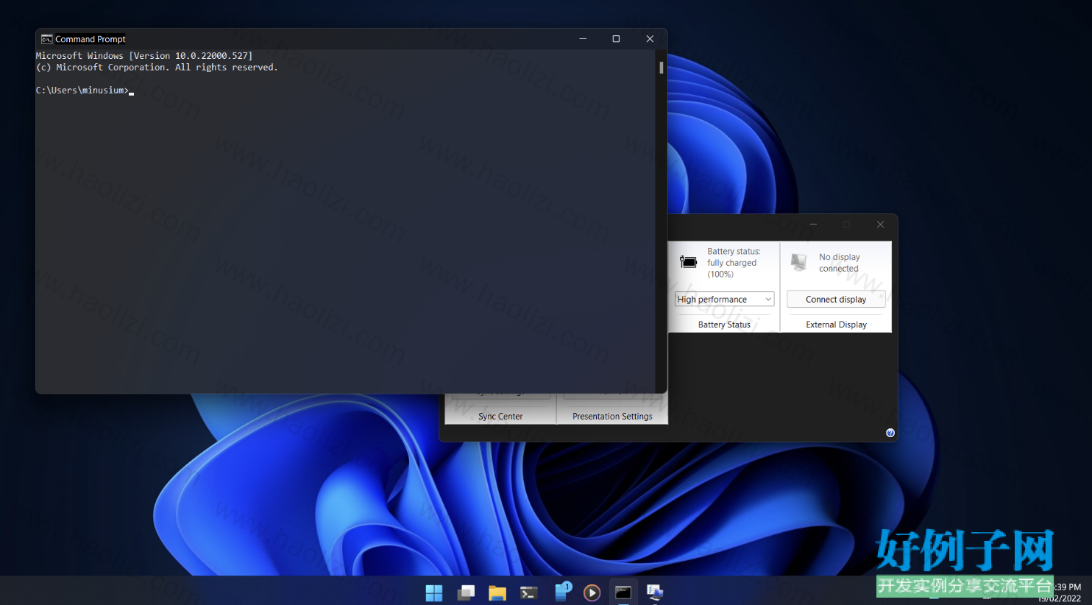Open Mobility Center help icon

tap(890, 433)
